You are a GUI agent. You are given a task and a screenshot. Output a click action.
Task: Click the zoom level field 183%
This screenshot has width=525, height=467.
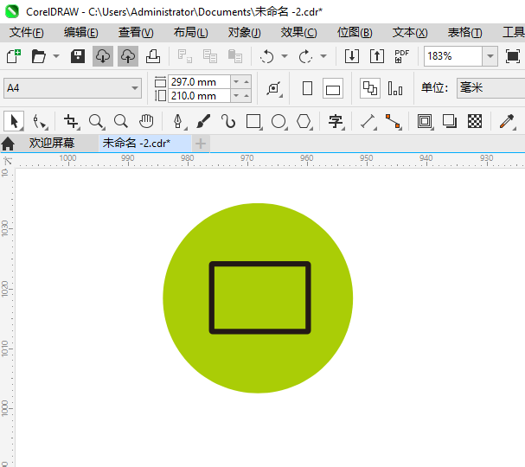[x=452, y=56]
